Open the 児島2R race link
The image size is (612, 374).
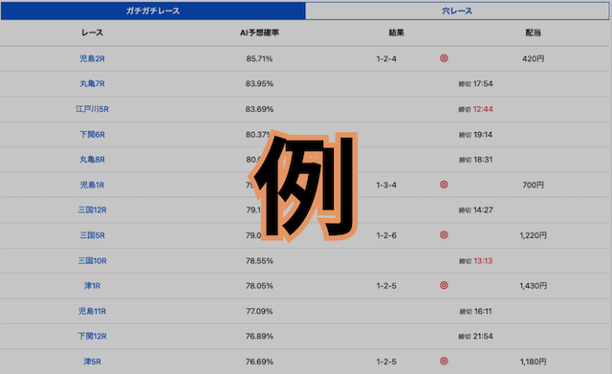point(92,58)
